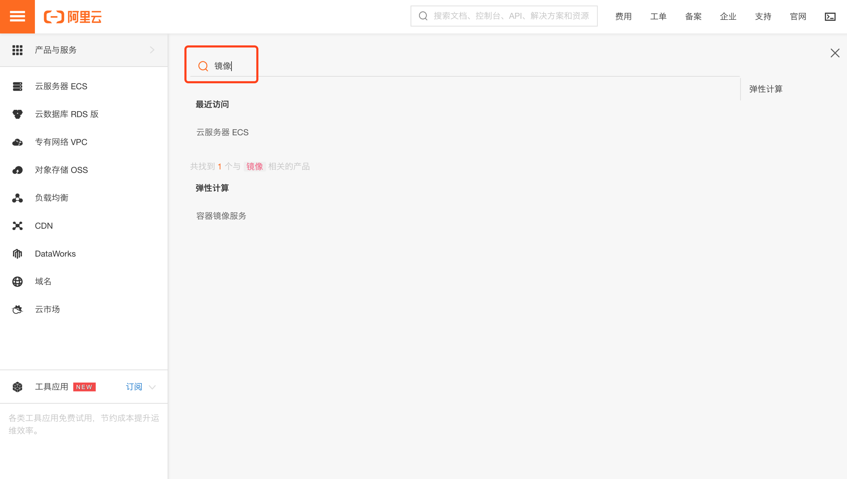Jump to 弹性计算 category on right

pos(766,89)
